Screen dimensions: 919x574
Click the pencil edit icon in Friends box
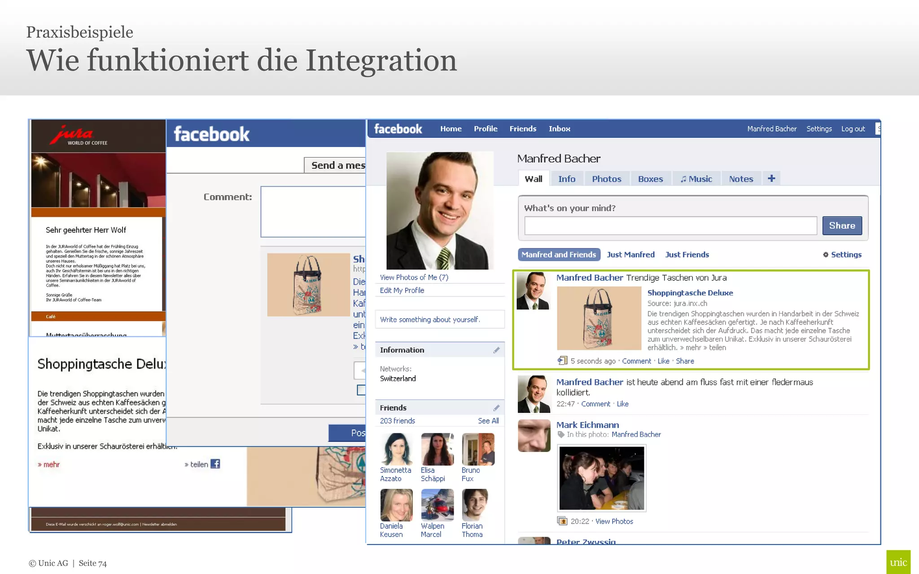click(496, 408)
